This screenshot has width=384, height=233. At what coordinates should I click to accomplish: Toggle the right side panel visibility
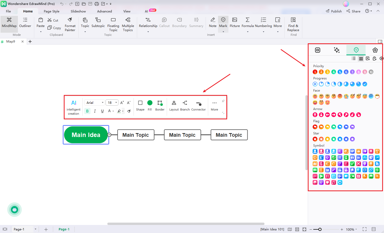click(x=380, y=42)
